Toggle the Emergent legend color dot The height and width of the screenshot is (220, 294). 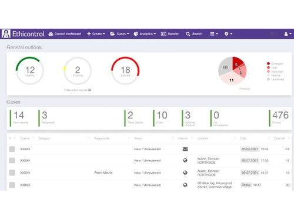coord(268,63)
